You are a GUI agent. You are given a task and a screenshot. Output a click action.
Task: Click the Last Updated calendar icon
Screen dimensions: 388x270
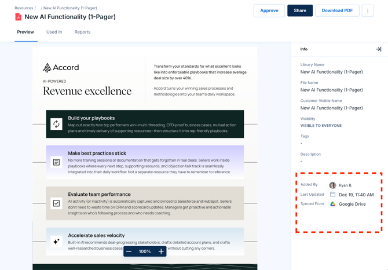[x=332, y=195]
